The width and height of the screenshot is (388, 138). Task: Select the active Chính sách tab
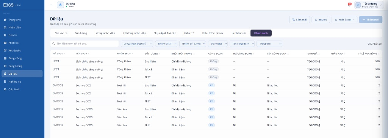pyautogui.click(x=261, y=33)
